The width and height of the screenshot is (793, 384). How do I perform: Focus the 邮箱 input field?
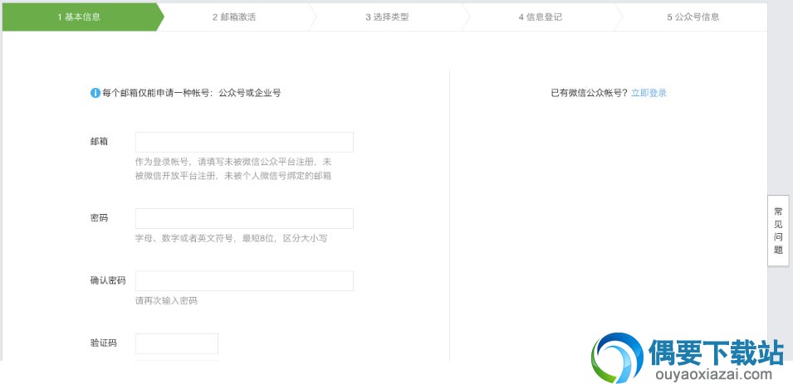click(244, 142)
